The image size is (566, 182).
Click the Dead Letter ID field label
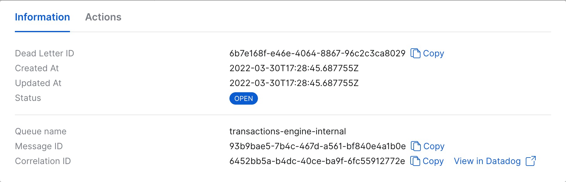[45, 53]
